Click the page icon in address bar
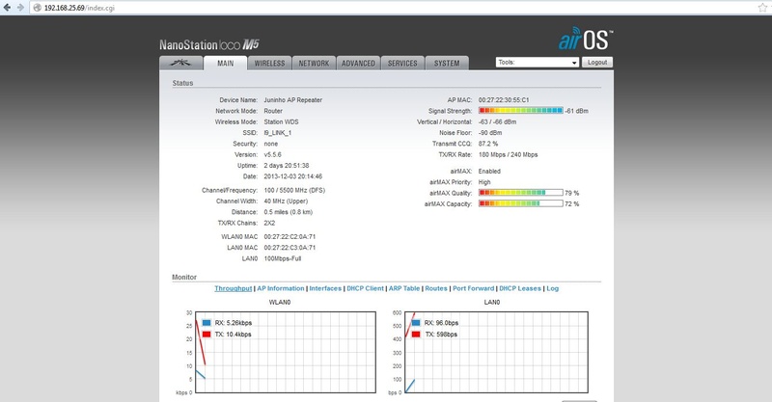Screen dimensions: 772x402 (37, 6)
